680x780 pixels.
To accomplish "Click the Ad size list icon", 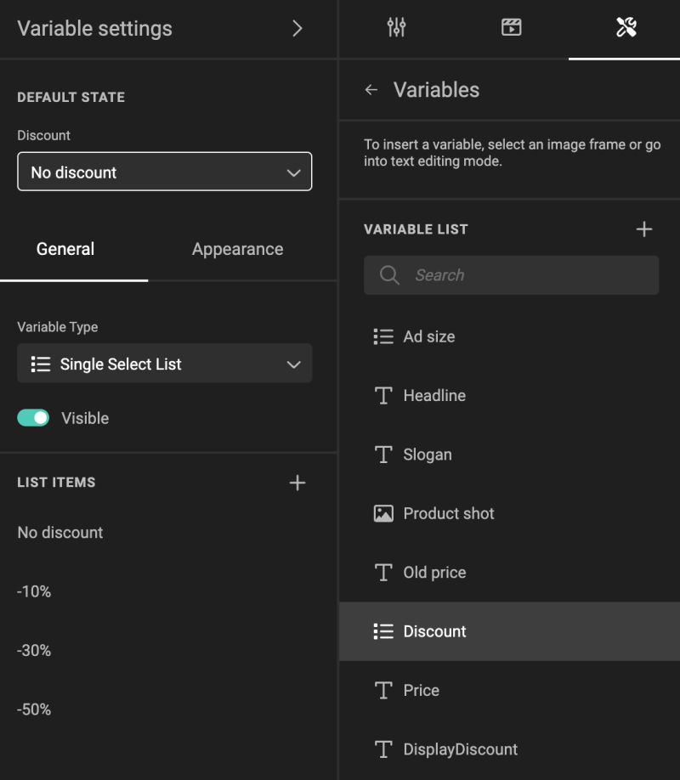I will pos(383,336).
